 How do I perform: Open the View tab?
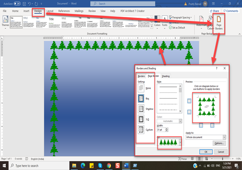pyautogui.click(x=103, y=11)
